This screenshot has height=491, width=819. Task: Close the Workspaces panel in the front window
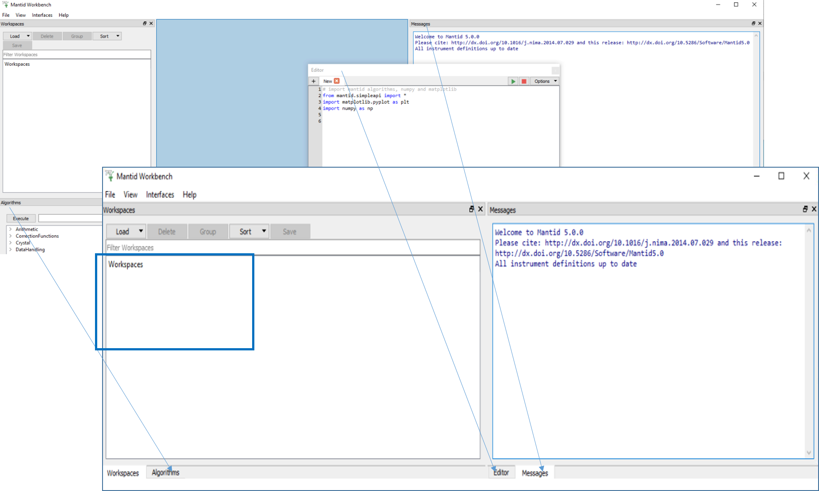click(x=480, y=209)
